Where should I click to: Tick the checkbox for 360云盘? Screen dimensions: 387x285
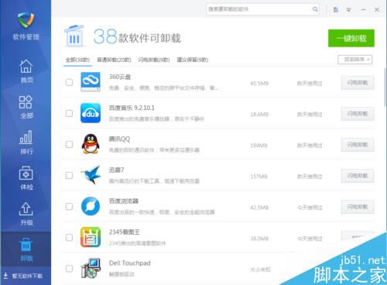click(x=69, y=82)
